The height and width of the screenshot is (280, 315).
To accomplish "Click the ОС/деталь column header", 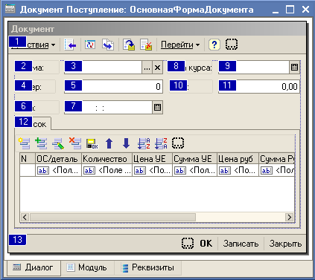I will (x=58, y=158).
